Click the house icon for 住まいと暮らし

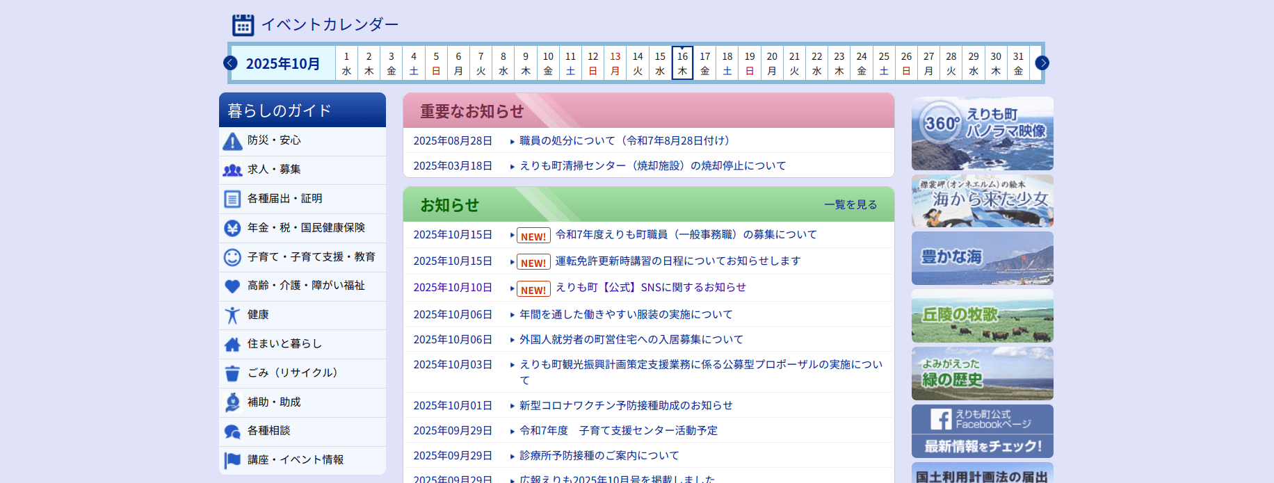(232, 345)
